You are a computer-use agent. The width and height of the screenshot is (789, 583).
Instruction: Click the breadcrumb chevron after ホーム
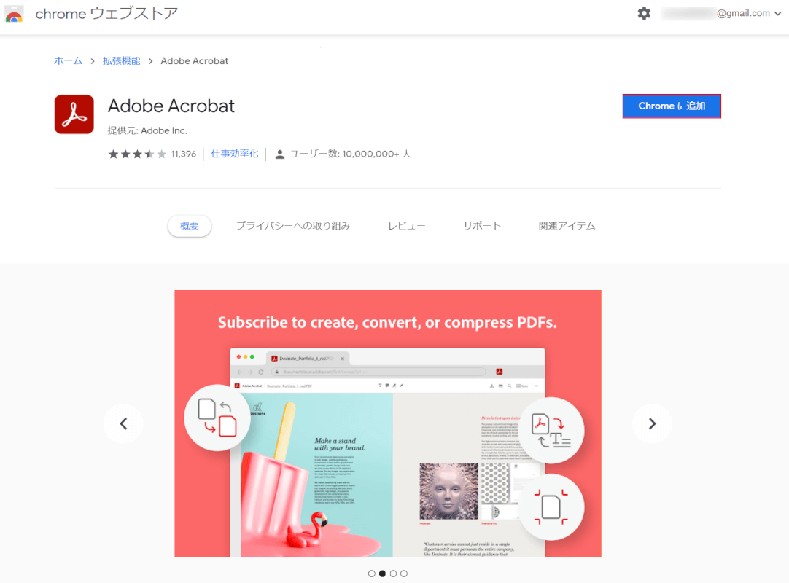(93, 61)
